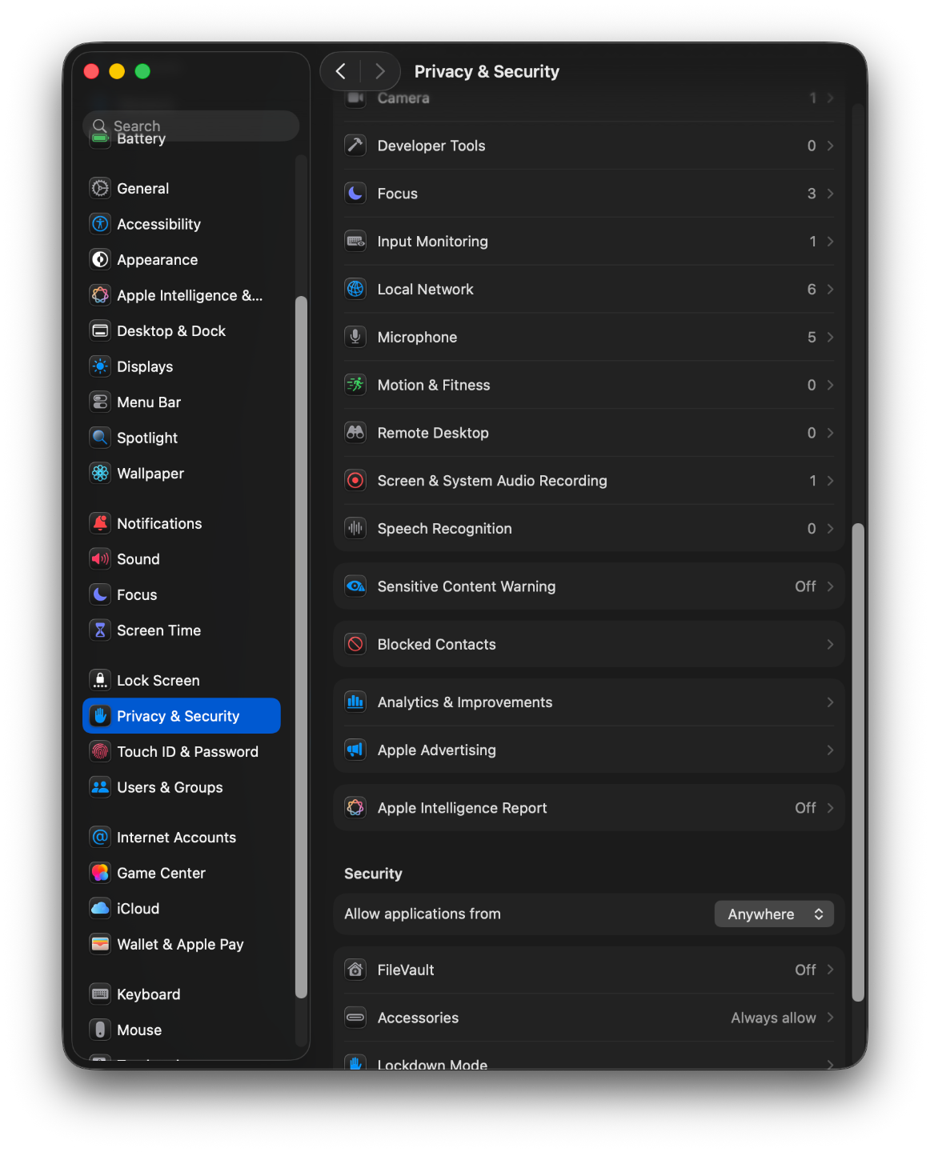Click the Microphone icon in privacy list

355,337
